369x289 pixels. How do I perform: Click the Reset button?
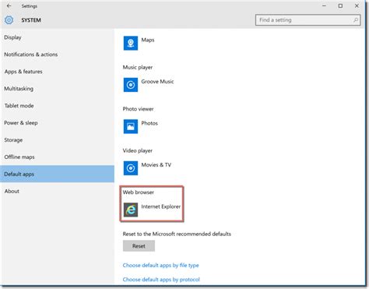pyautogui.click(x=139, y=246)
